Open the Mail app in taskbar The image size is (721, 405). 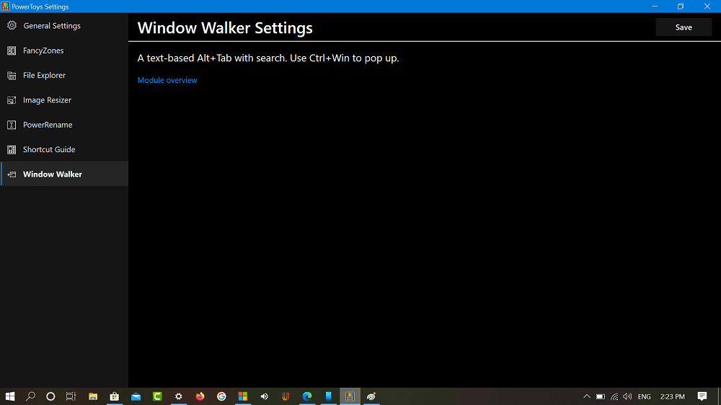point(136,396)
